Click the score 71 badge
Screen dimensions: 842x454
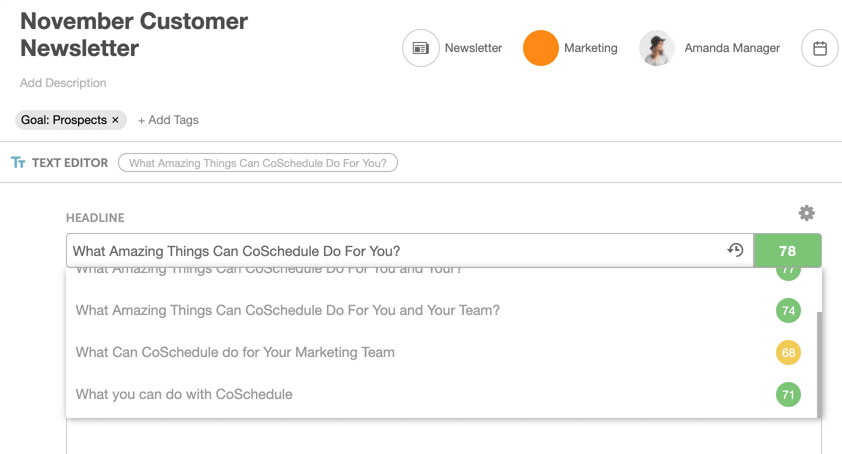pos(788,394)
